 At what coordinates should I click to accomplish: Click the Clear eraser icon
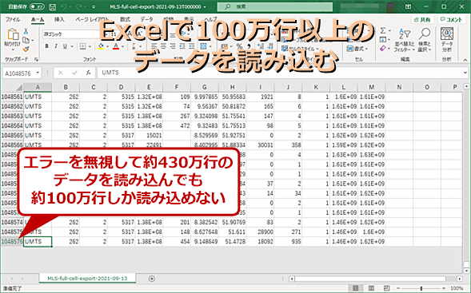coord(383,48)
